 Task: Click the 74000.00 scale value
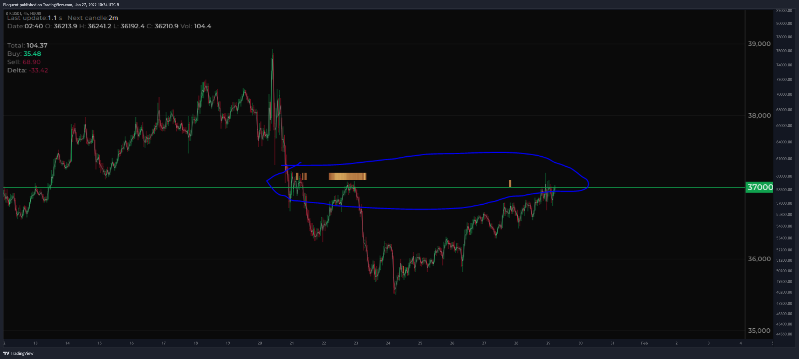[x=784, y=65]
